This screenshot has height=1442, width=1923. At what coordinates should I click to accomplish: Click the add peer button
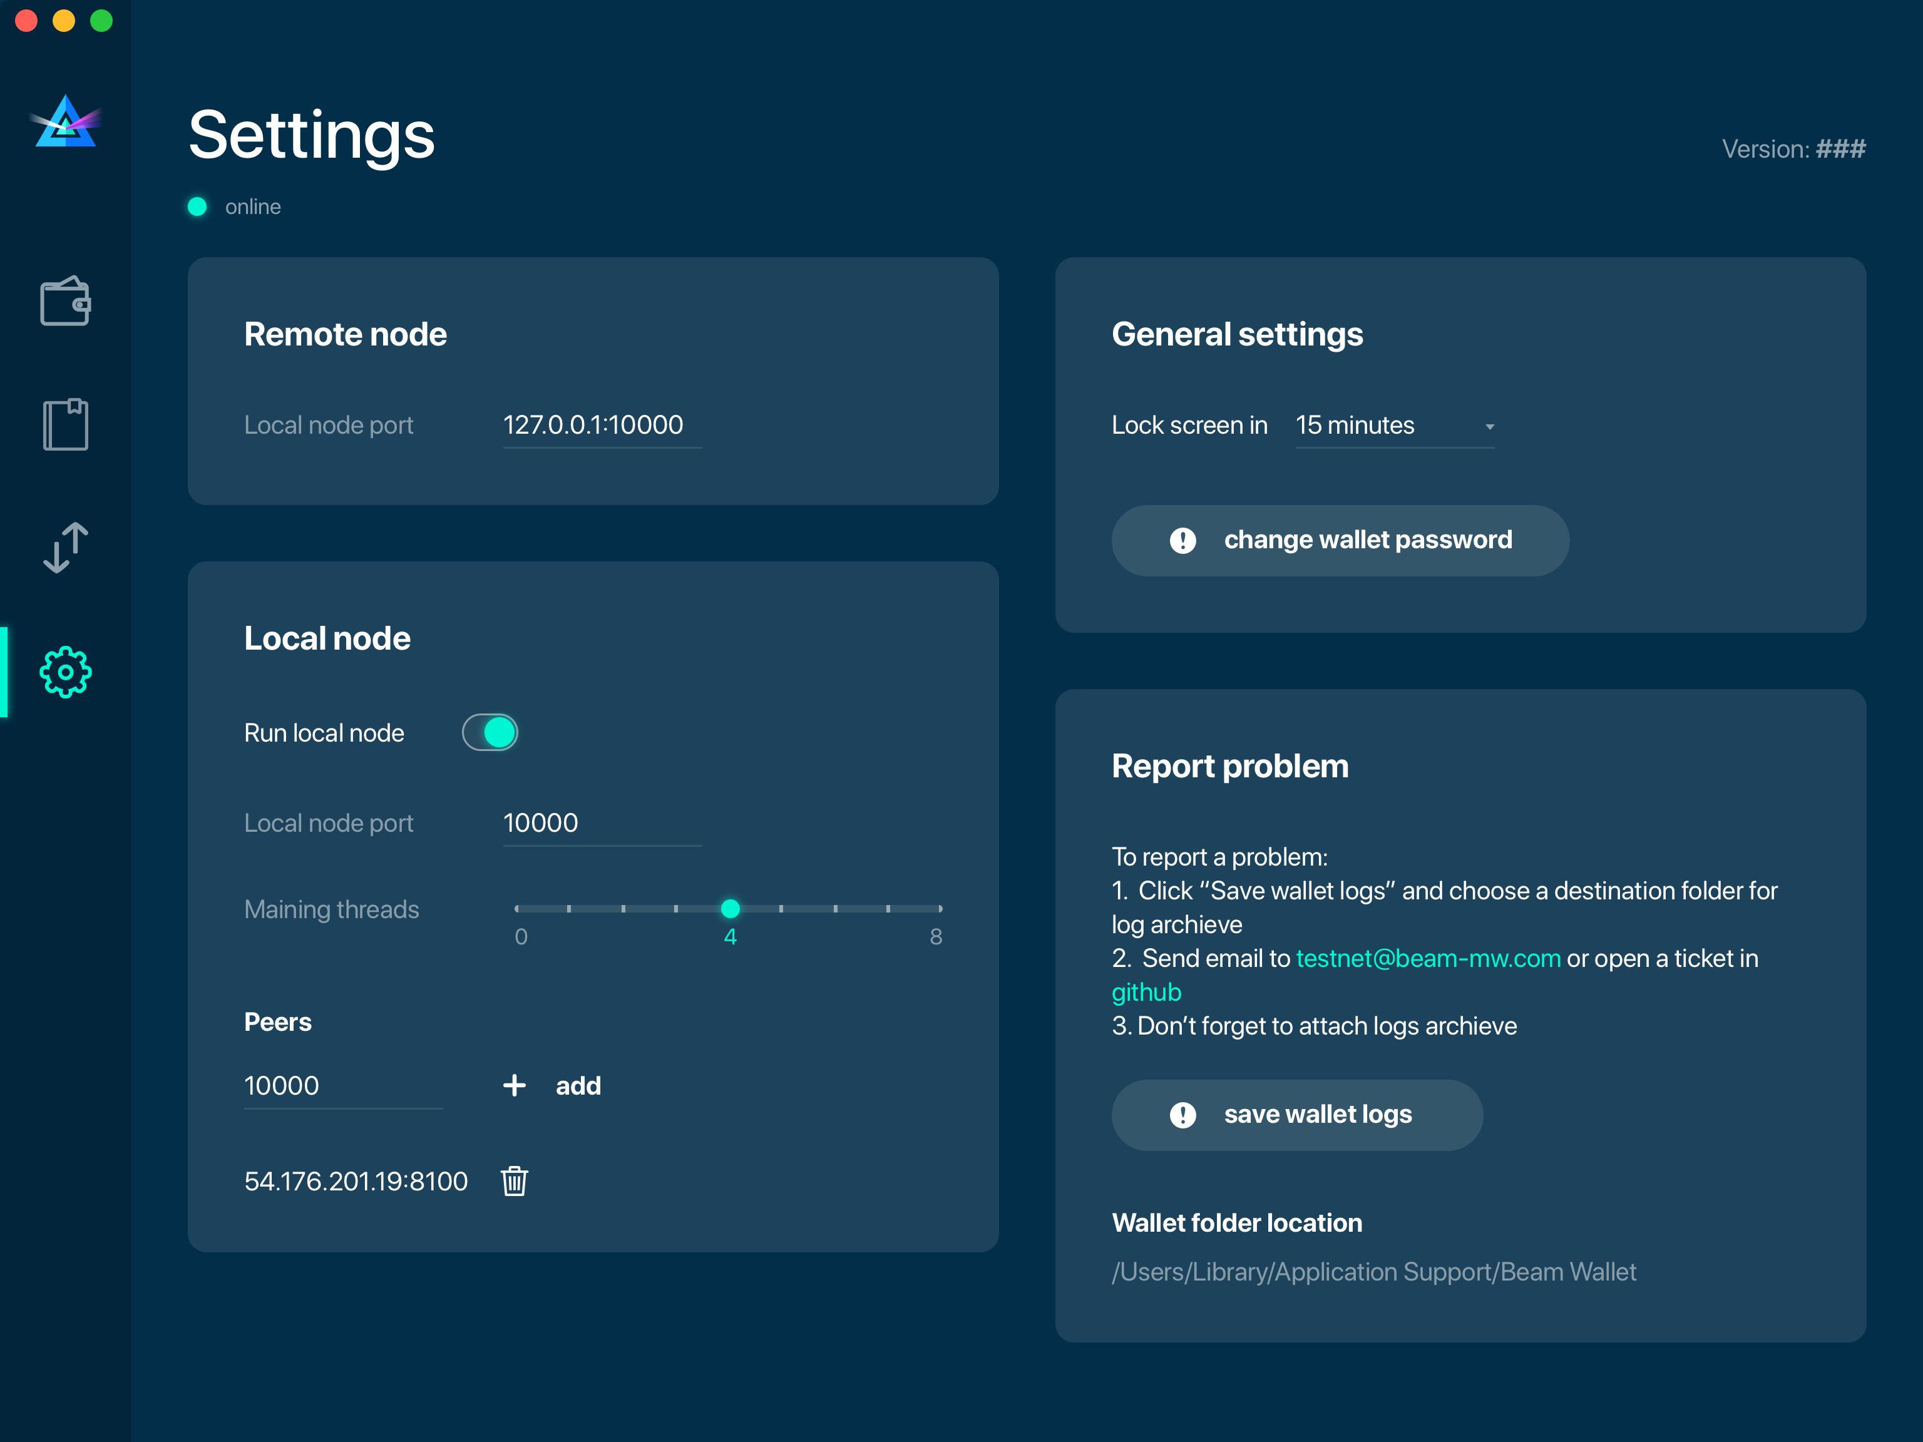click(552, 1085)
